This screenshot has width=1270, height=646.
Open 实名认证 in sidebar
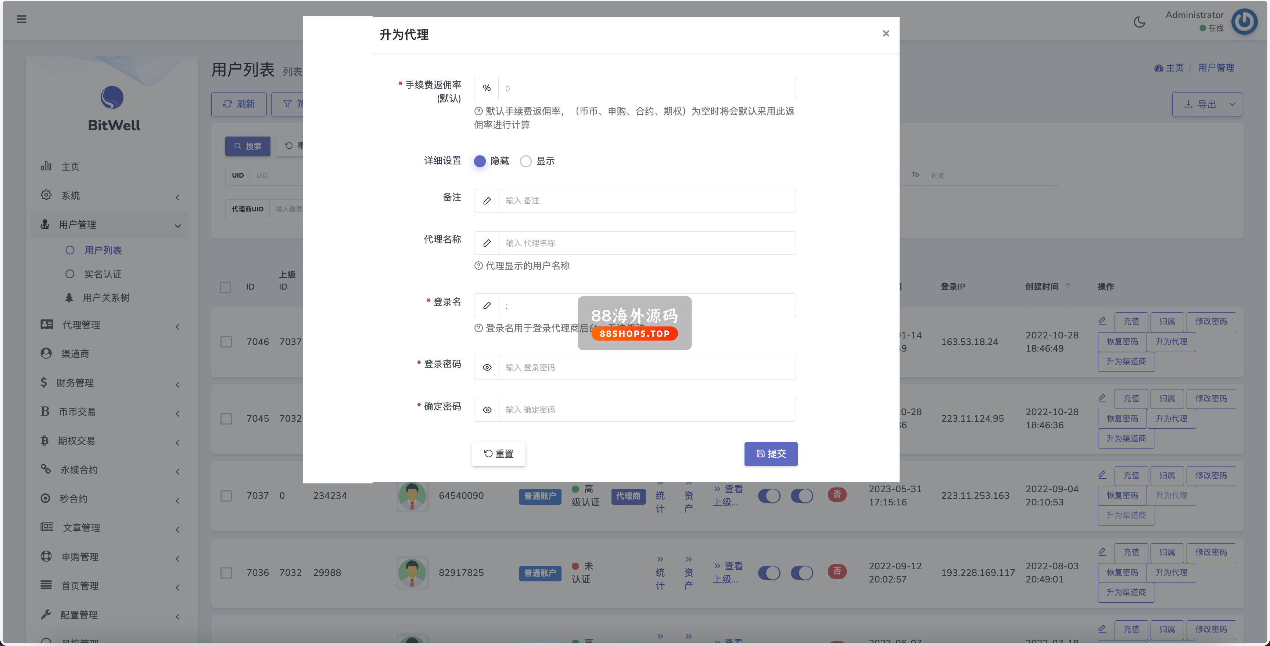coord(103,274)
